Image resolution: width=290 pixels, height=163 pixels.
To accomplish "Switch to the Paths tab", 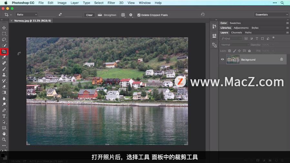I will coord(248,33).
